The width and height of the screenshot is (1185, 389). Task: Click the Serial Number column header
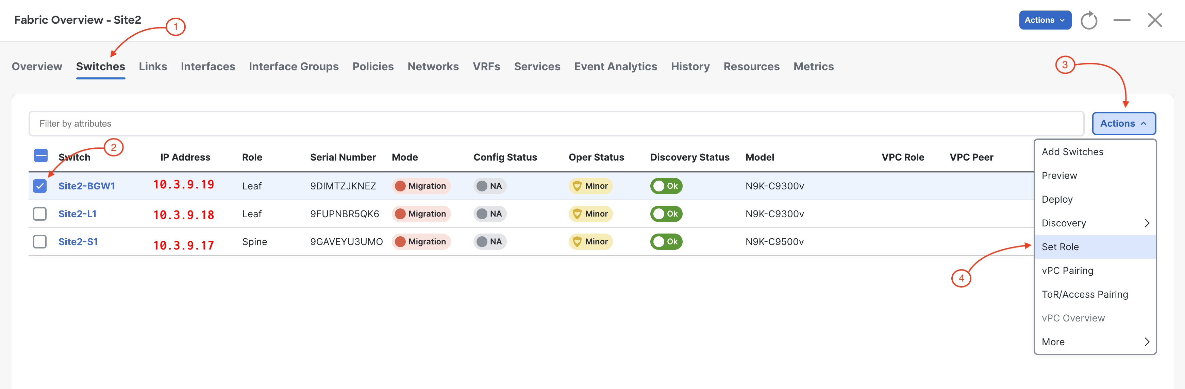[343, 158]
